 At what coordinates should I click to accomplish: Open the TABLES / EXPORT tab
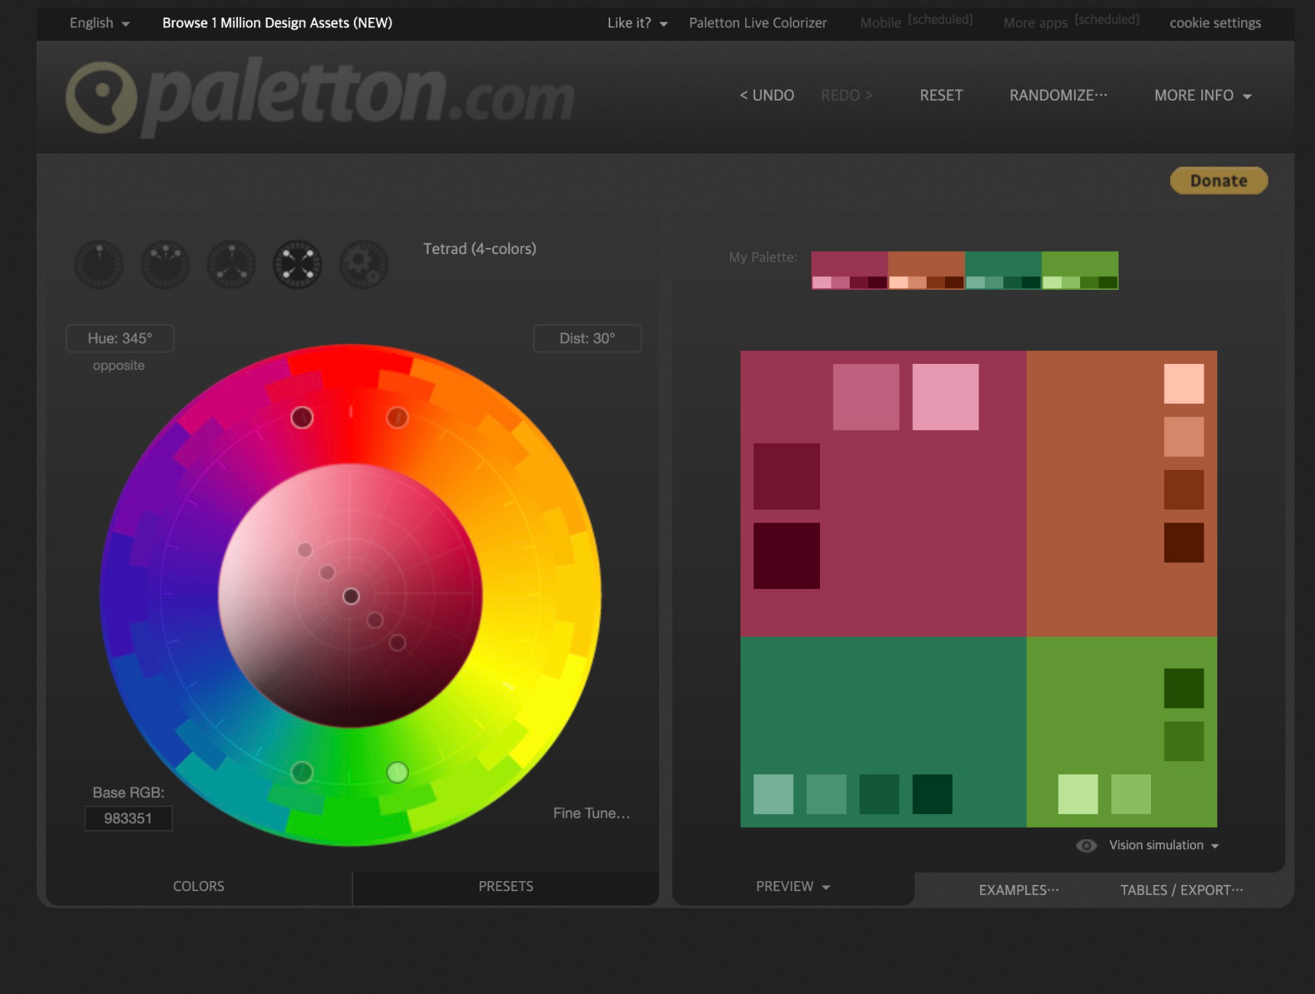point(1182,890)
